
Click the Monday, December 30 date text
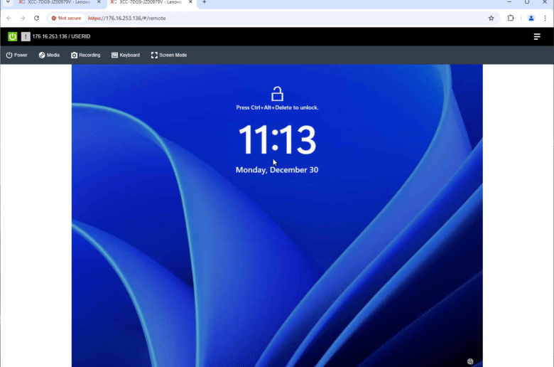[277, 170]
